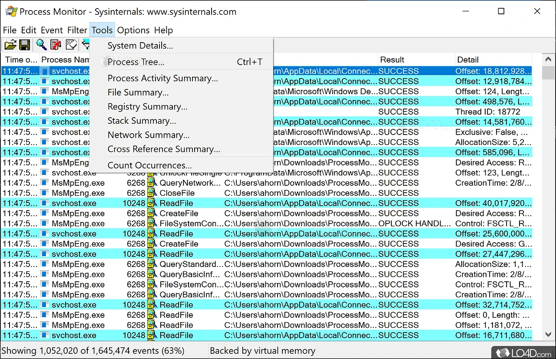
Task: Click the operation icon beside QueryNetwork entry
Action: [151, 183]
